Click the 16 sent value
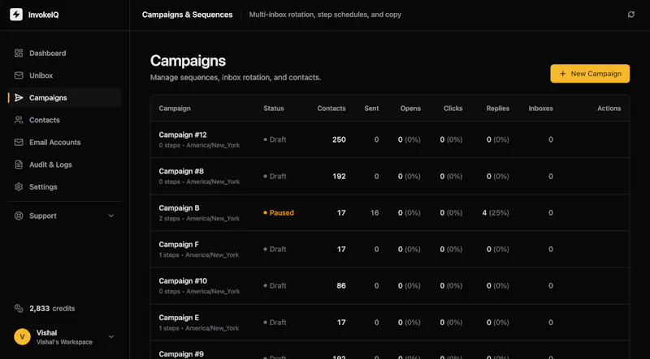Screen dimensions: 650x359 375,212
